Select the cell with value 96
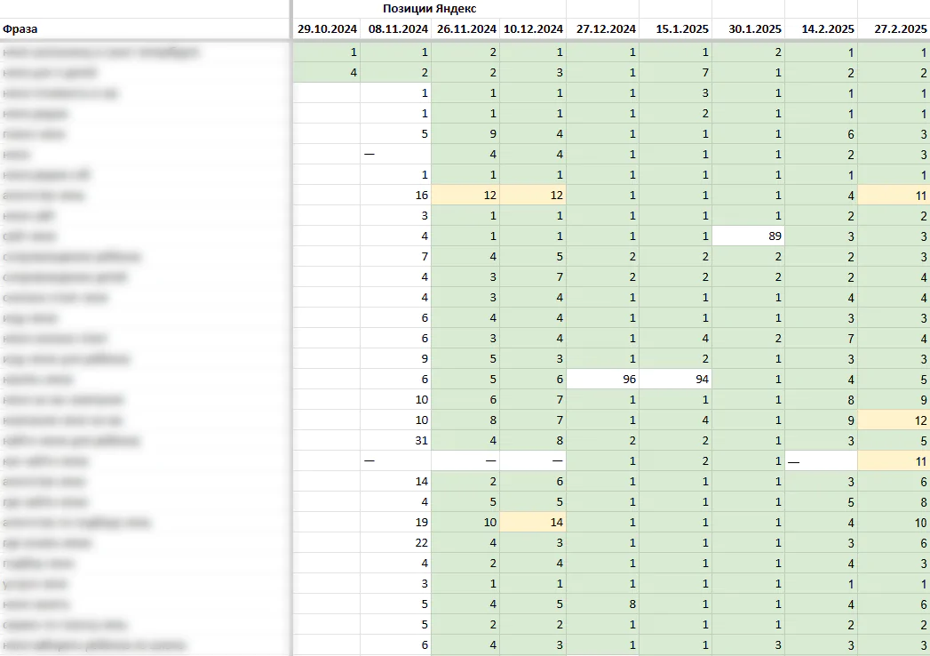The width and height of the screenshot is (930, 656). pyautogui.click(x=602, y=380)
